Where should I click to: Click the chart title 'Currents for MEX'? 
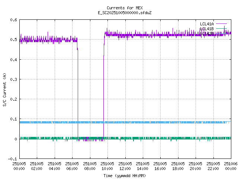[x=125, y=8]
